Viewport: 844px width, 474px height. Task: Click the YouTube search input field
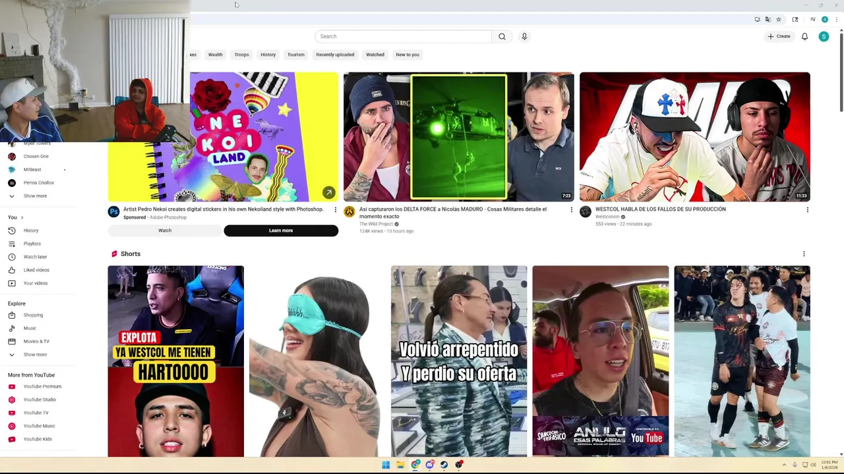403,36
